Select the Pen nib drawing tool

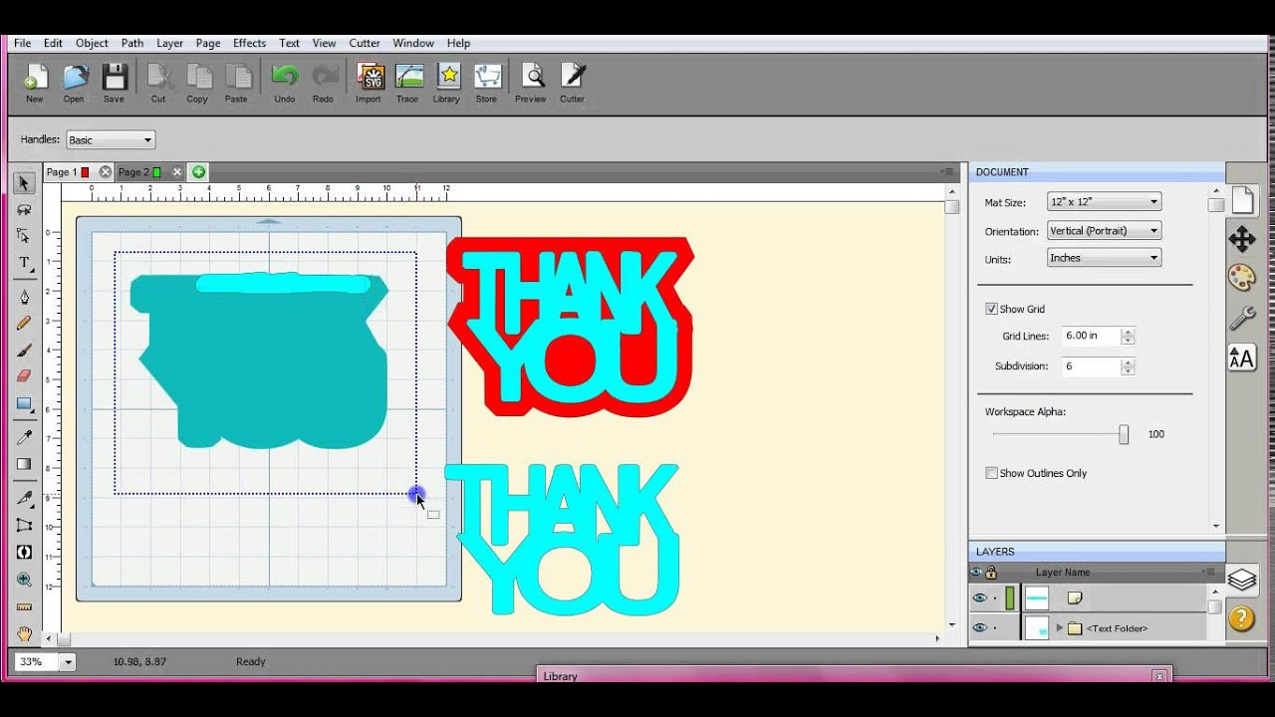click(x=25, y=297)
